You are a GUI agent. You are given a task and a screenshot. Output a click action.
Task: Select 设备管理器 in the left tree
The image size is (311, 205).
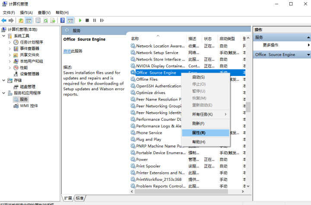tap(29, 74)
